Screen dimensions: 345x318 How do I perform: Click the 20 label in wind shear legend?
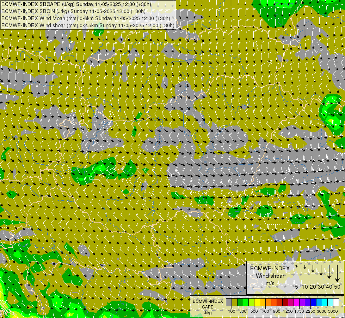pyautogui.click(x=313, y=287)
